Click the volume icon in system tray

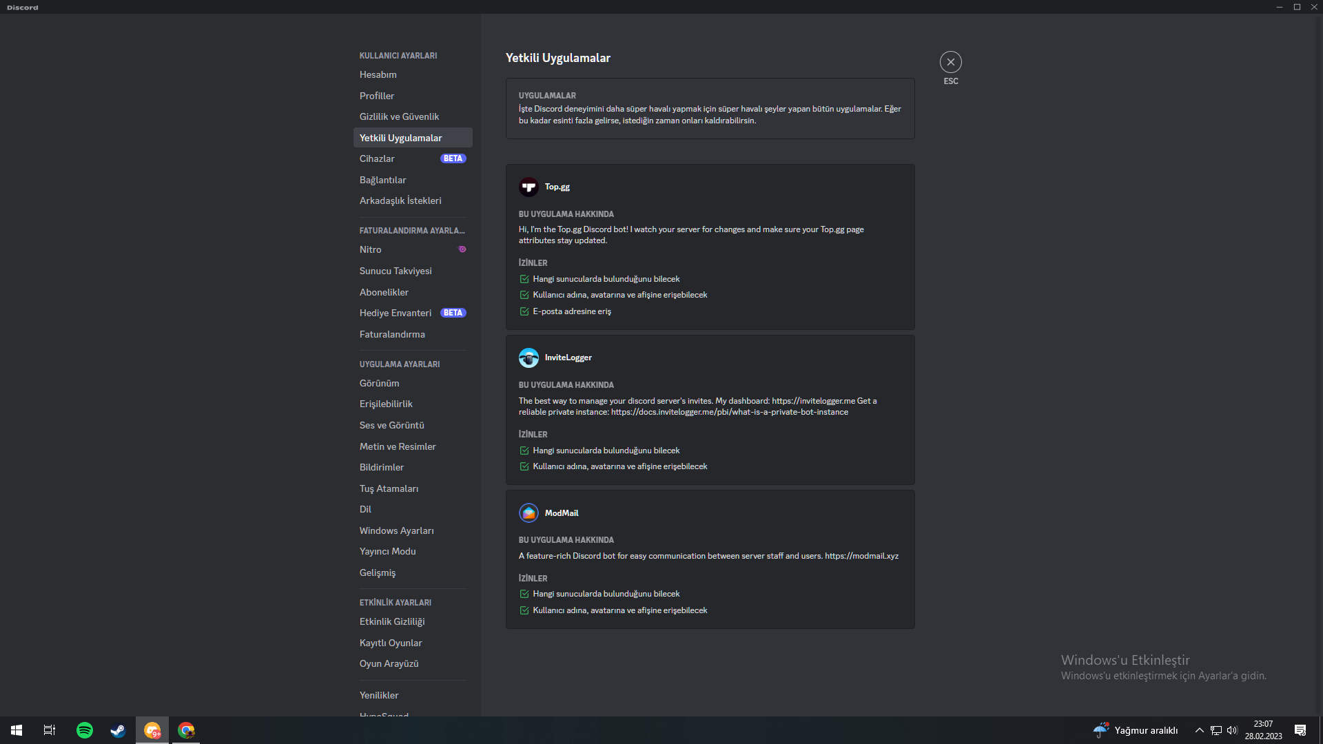point(1232,730)
